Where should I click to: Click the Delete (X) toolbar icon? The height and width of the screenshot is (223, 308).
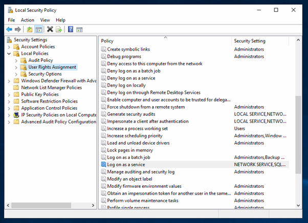pos(50,30)
